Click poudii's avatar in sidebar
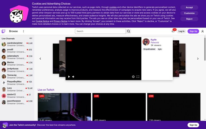Image resolution: width=206 pixels, height=129 pixels. [4, 51]
